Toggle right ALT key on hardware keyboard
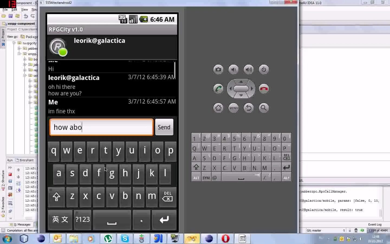Viewport: 390px width, 244px height. click(286, 178)
